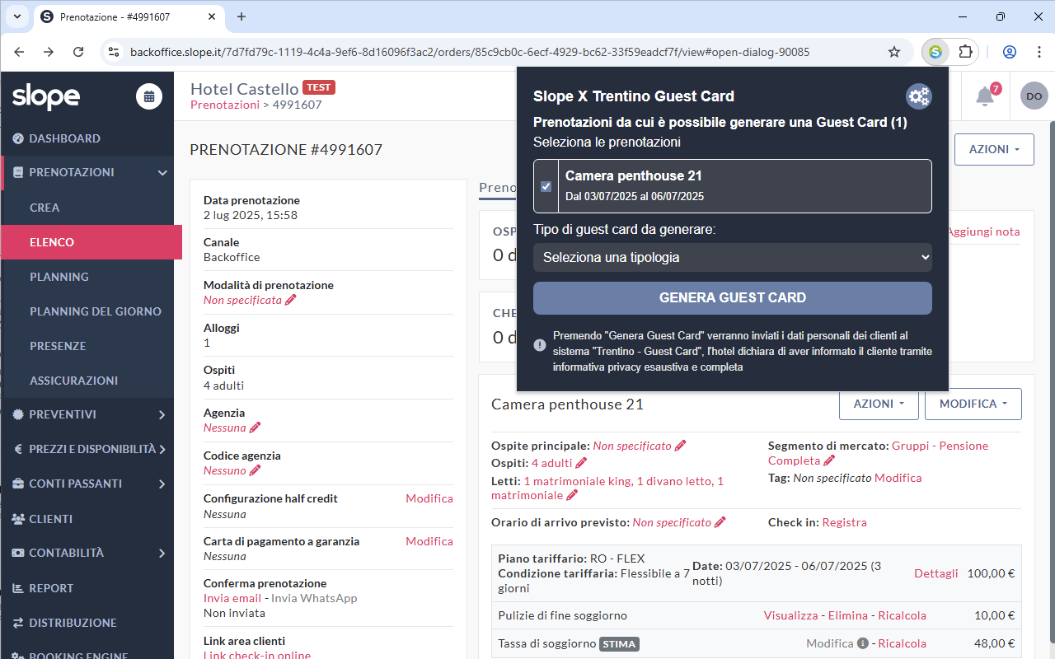Edit Ospite principale via the pencil icon

point(680,446)
